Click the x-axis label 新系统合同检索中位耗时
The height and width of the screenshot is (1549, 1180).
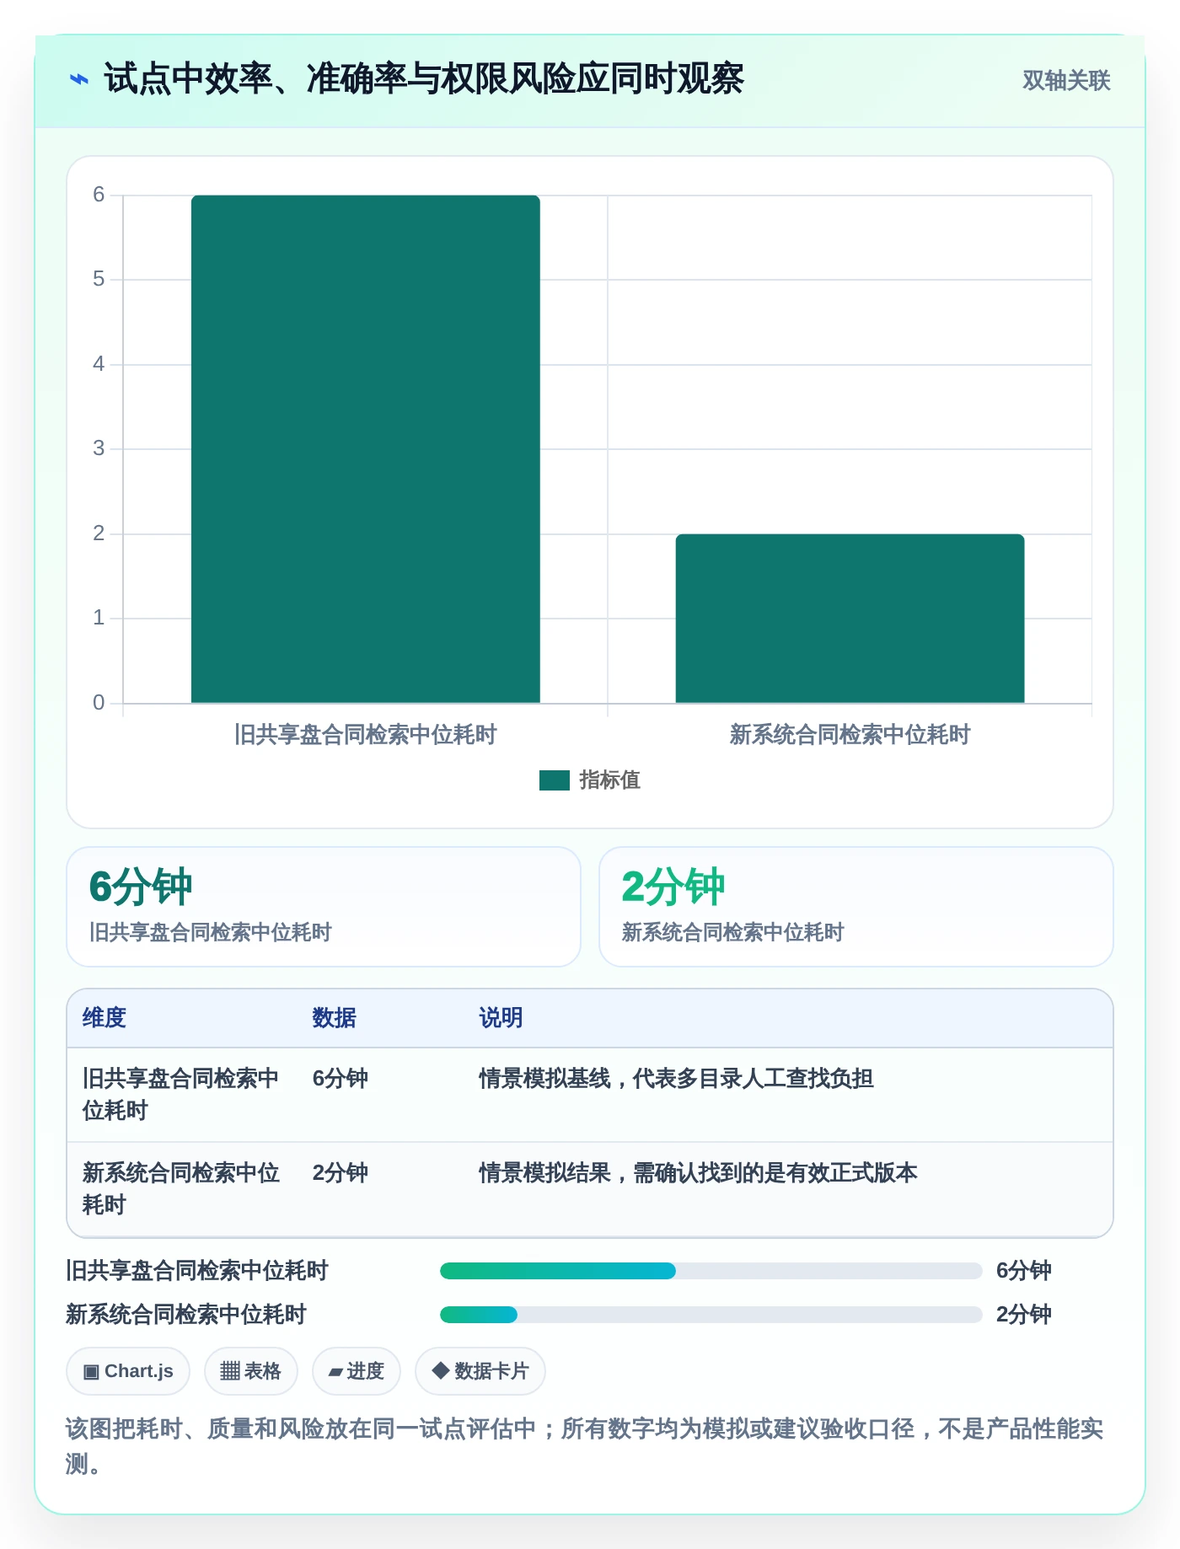point(850,735)
